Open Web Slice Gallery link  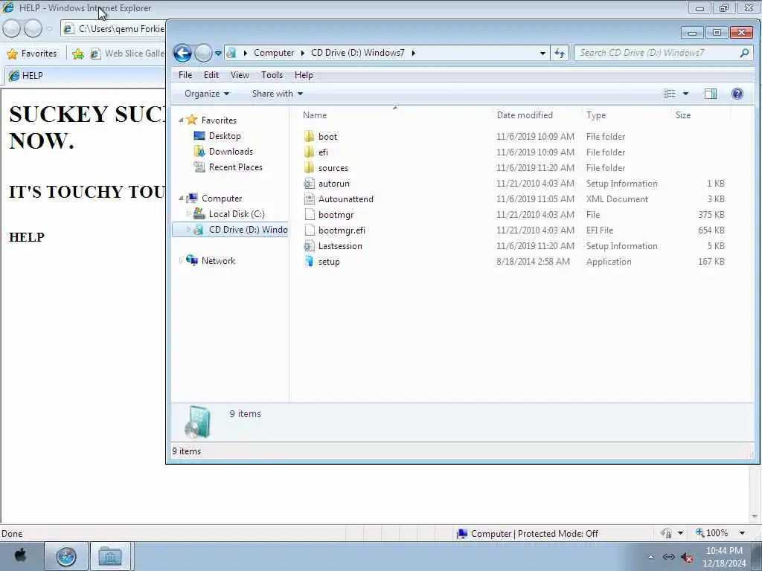point(127,54)
